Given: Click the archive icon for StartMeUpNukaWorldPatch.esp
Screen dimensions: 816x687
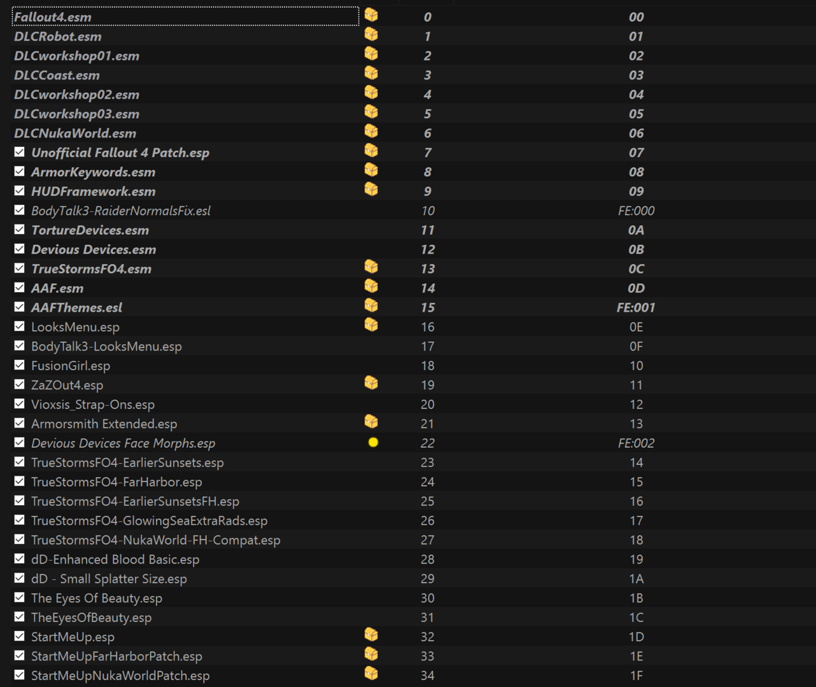Looking at the screenshot, I should (x=371, y=673).
